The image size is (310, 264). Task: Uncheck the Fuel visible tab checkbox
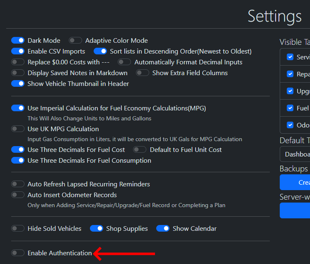coord(290,108)
